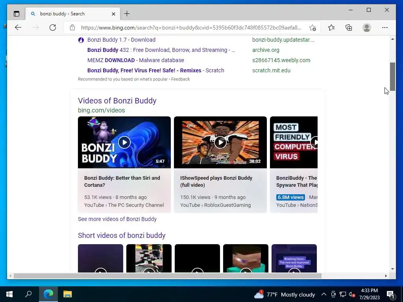Click the vertical scrollbar thumb
This screenshot has width=403, height=302.
click(x=392, y=76)
